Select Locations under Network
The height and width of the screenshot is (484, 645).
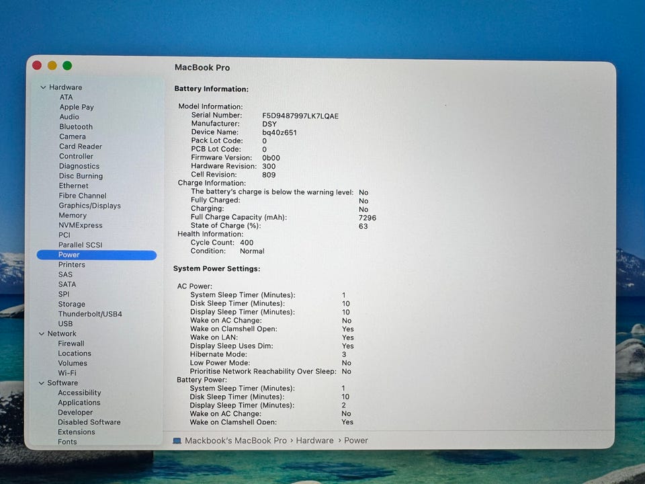[75, 354]
